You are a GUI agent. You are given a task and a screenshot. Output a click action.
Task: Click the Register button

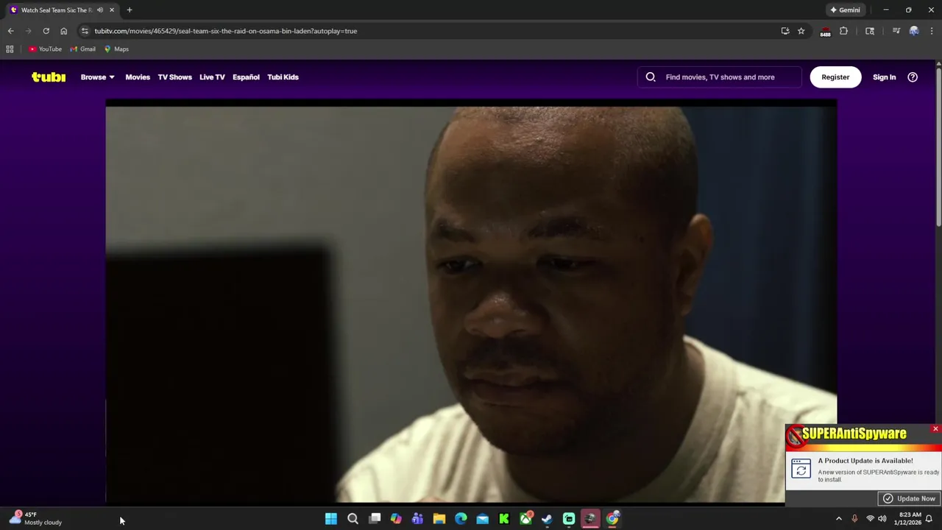[x=835, y=77]
